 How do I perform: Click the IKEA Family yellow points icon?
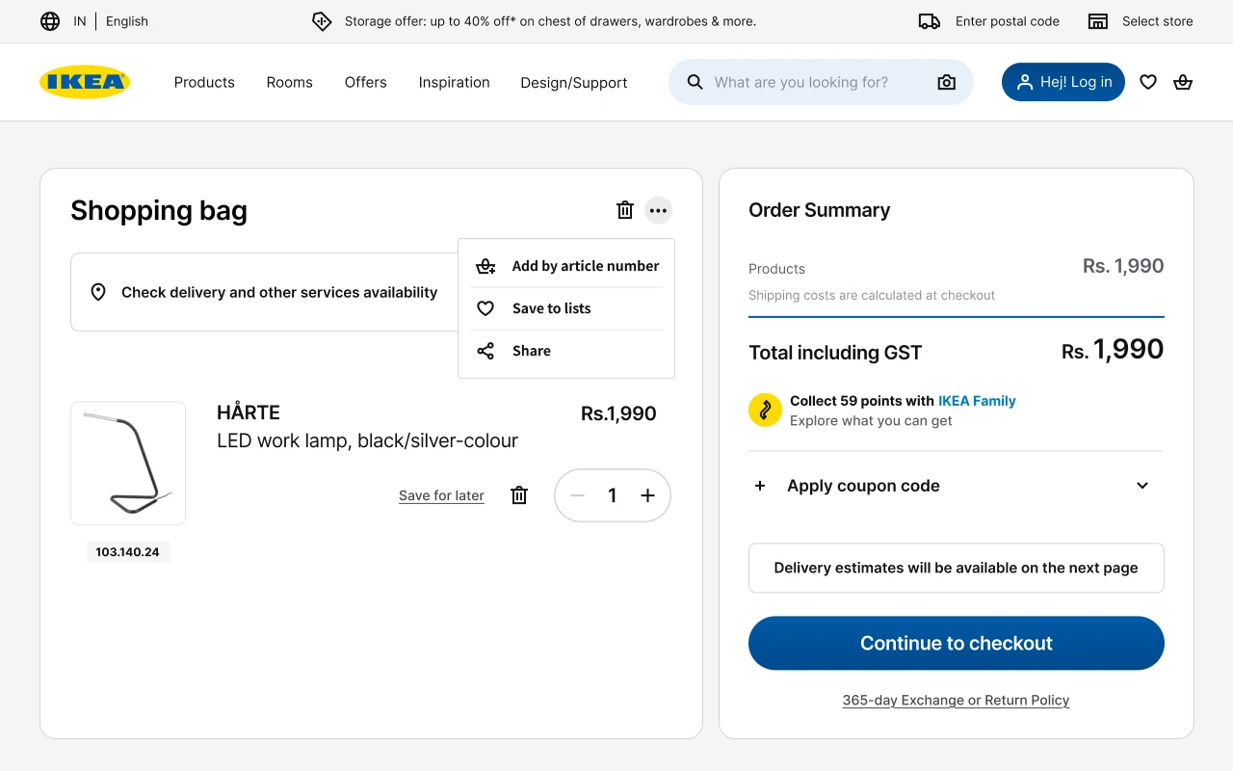click(765, 410)
